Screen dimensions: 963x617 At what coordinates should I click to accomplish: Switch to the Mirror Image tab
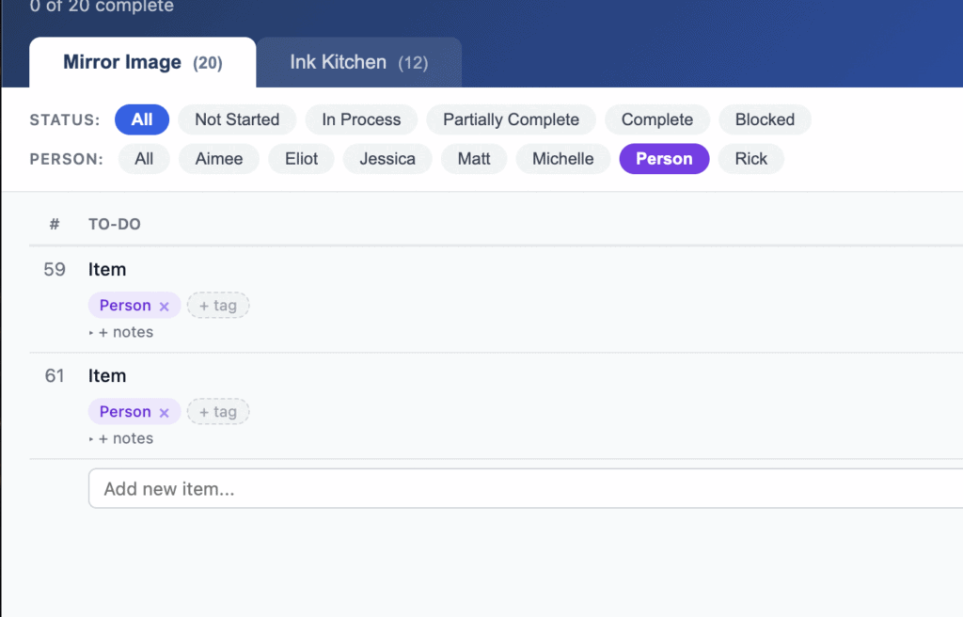tap(142, 63)
